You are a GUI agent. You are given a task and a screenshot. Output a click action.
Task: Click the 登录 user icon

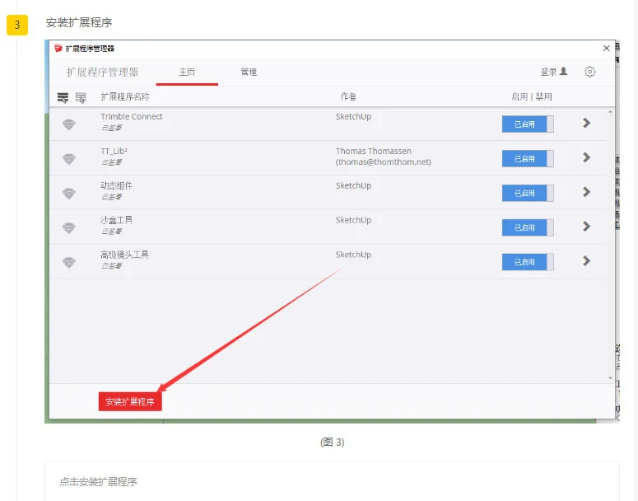[x=564, y=72]
